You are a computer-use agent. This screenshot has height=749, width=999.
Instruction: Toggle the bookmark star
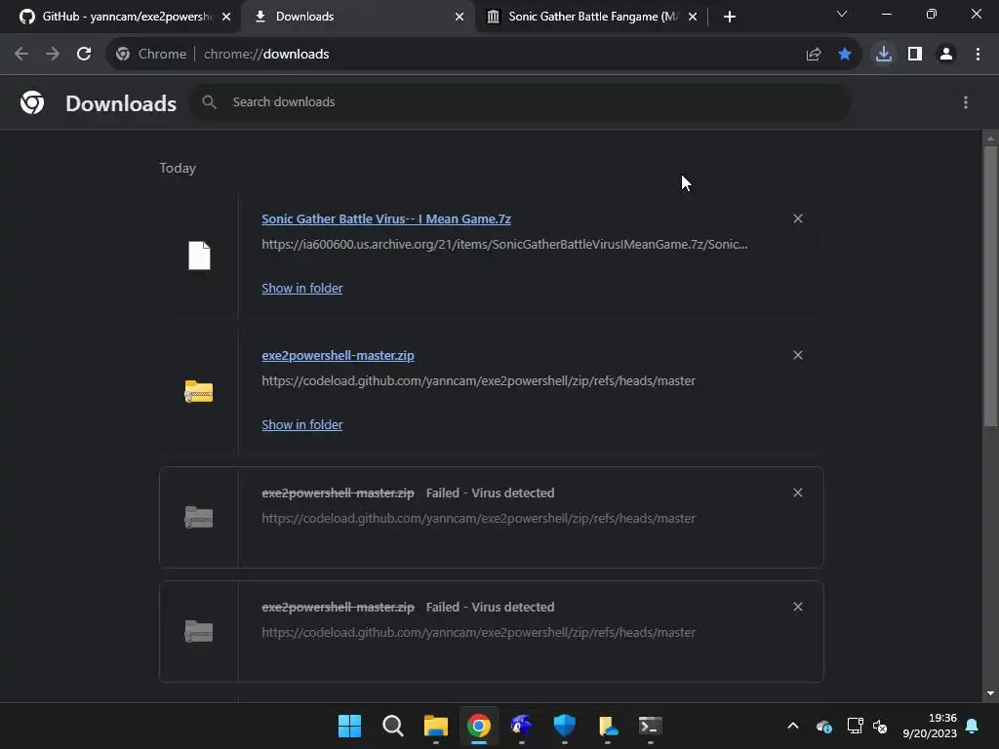coord(845,55)
